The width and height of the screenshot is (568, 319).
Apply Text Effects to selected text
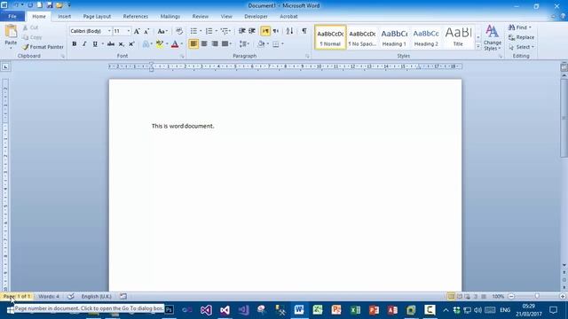[146, 44]
